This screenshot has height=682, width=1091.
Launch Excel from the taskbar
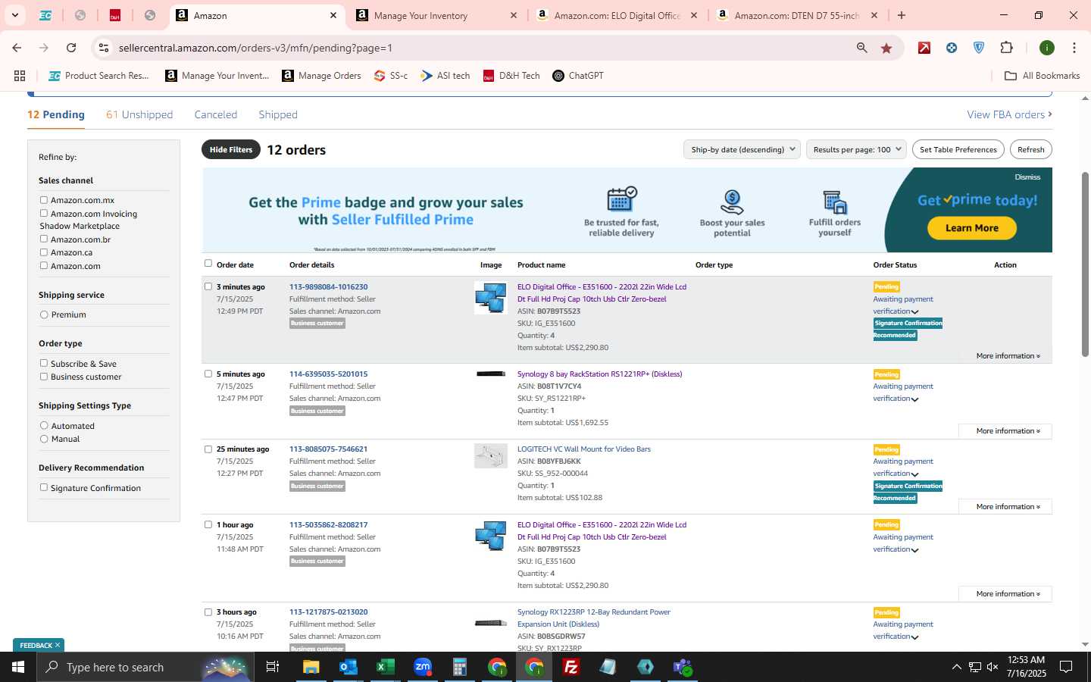coord(385,667)
